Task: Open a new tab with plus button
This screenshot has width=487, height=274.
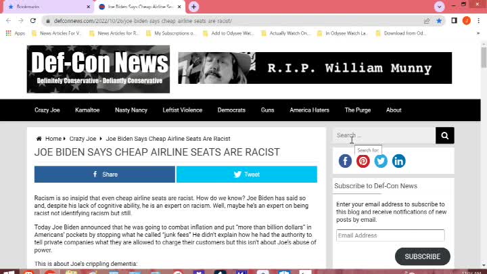Action: [193, 7]
